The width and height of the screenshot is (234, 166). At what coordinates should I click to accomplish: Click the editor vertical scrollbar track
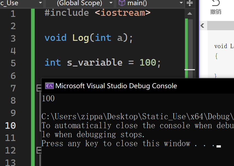pos(189,49)
